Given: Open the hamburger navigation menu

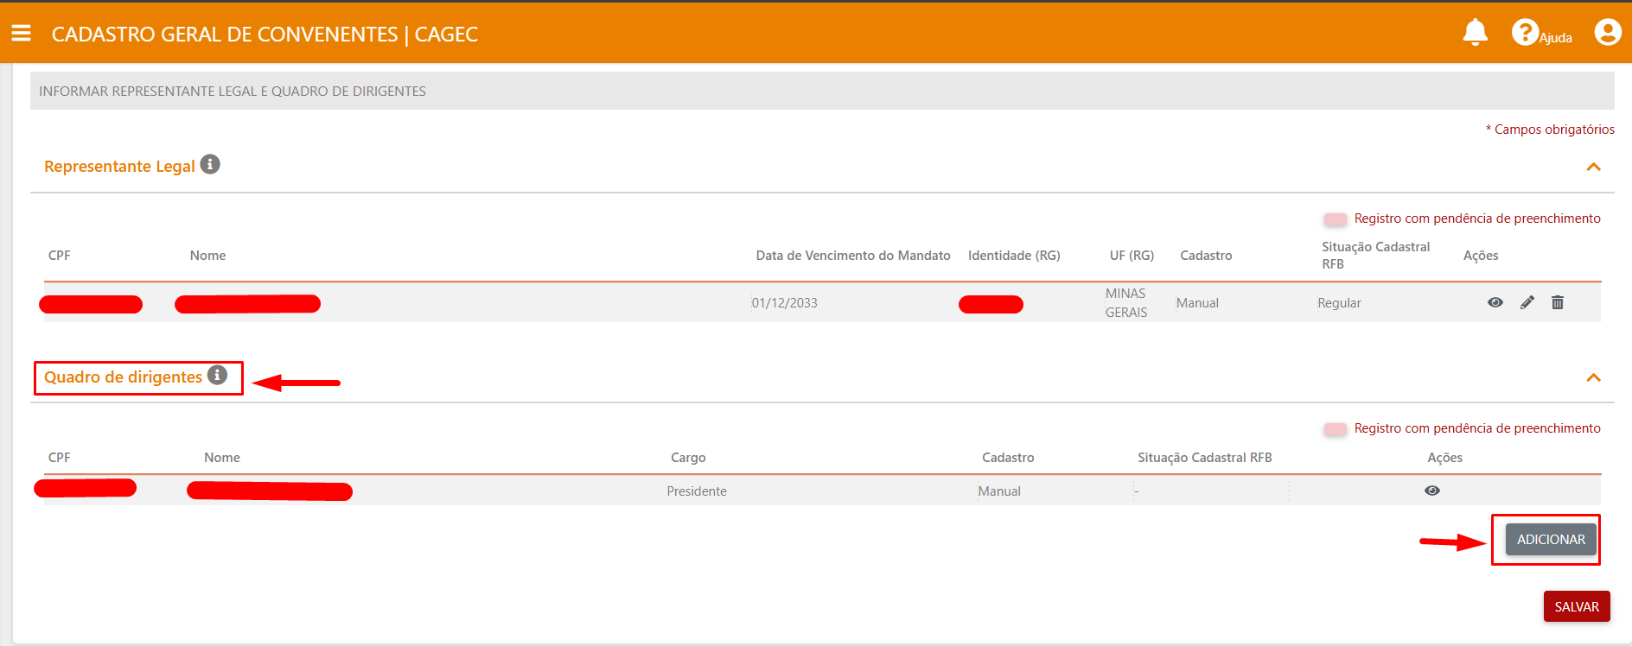Looking at the screenshot, I should click(x=21, y=33).
